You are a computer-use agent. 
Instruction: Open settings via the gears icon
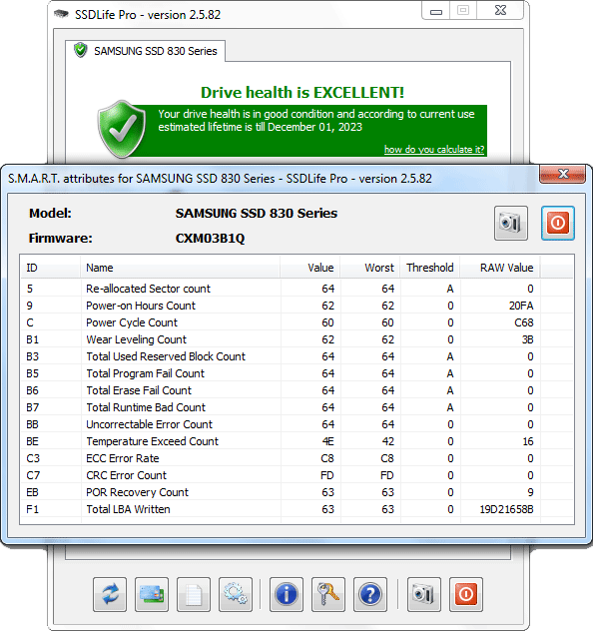coord(236,594)
